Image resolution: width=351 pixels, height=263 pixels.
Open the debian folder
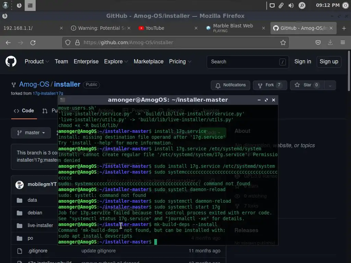coord(35,213)
